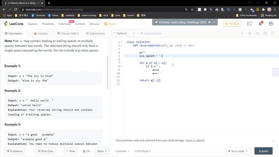Click the curly braces format icon
Image resolution: width=279 pixels, height=157 pixels.
250,34
